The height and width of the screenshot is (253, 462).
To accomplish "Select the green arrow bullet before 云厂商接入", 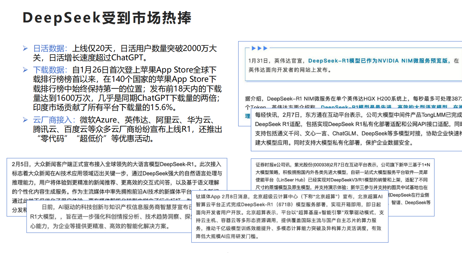I will (26, 119).
